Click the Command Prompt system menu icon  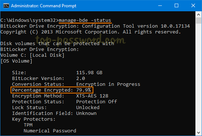[6, 6]
